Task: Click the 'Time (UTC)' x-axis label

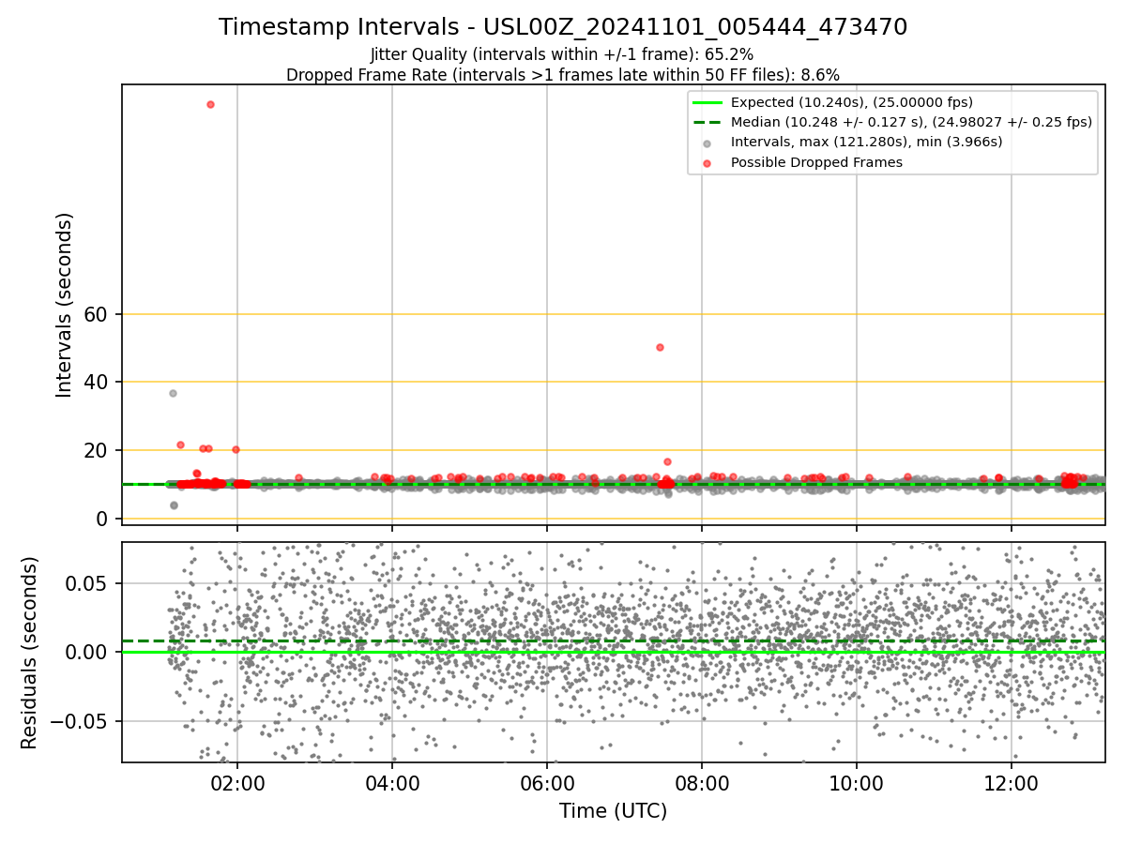Action: [613, 811]
